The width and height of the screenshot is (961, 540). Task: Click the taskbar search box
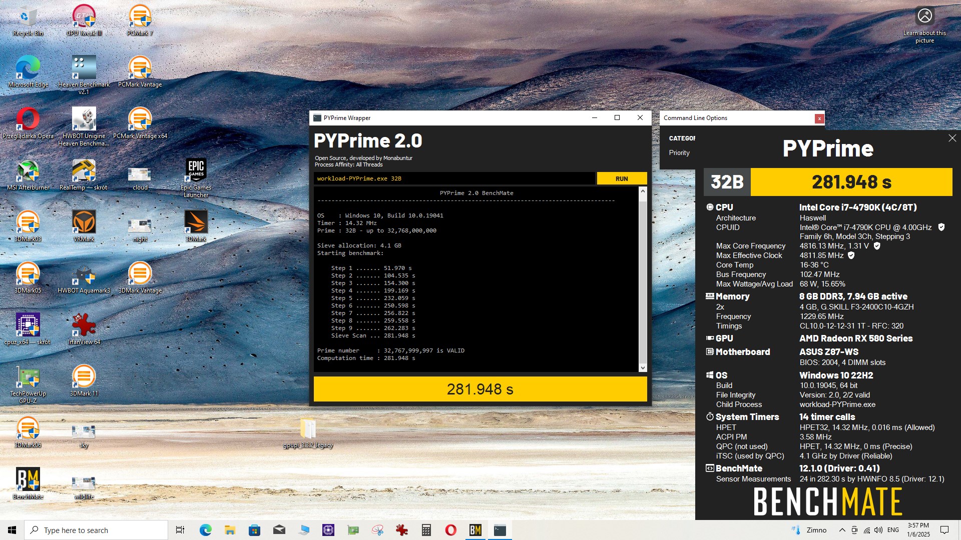(x=96, y=530)
